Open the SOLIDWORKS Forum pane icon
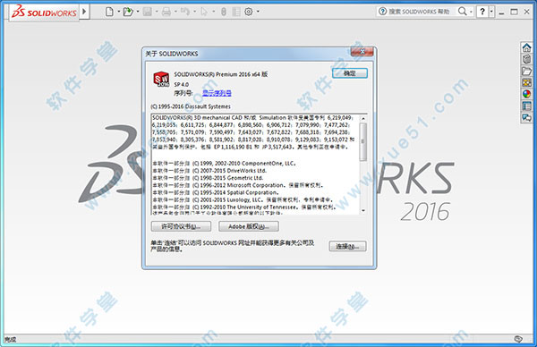 [526, 118]
